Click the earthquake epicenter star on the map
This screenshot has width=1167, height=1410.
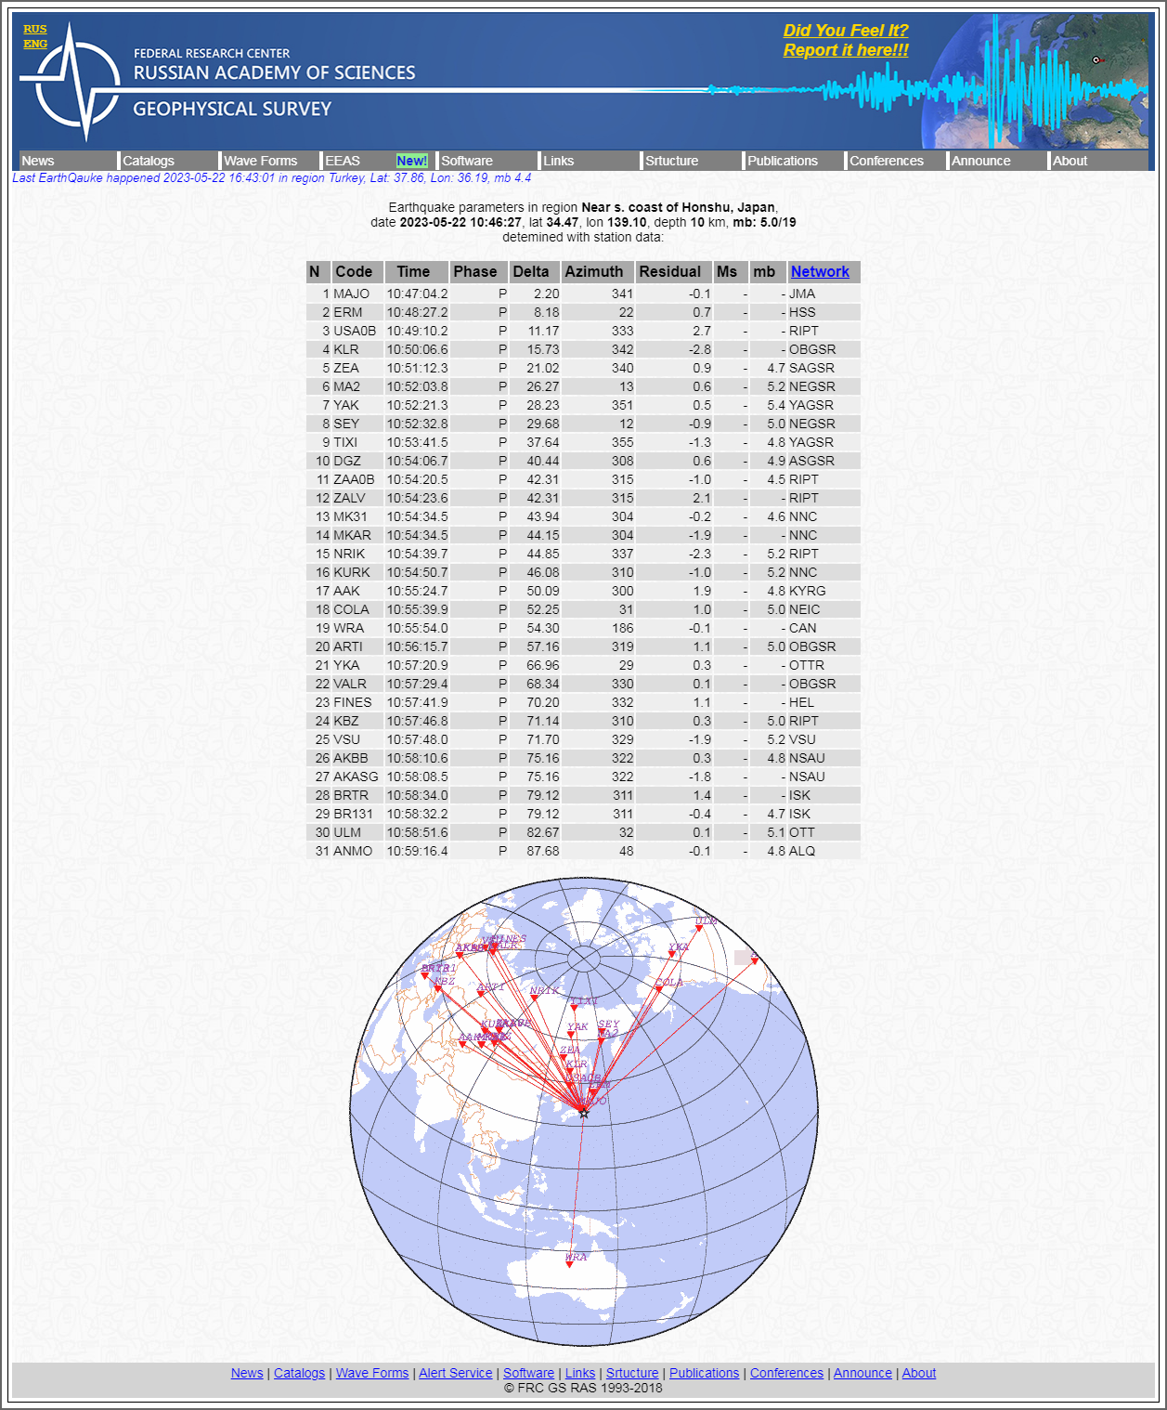(x=583, y=1114)
